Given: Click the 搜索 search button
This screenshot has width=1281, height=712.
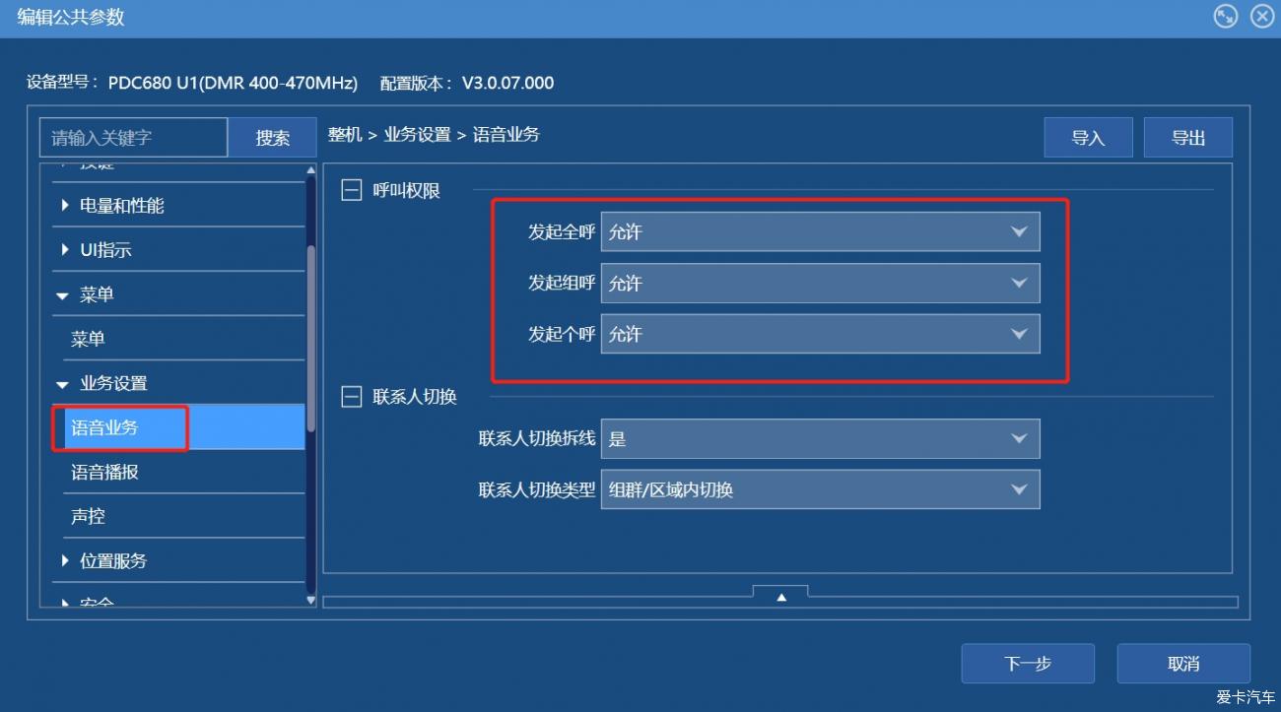Looking at the screenshot, I should (273, 137).
